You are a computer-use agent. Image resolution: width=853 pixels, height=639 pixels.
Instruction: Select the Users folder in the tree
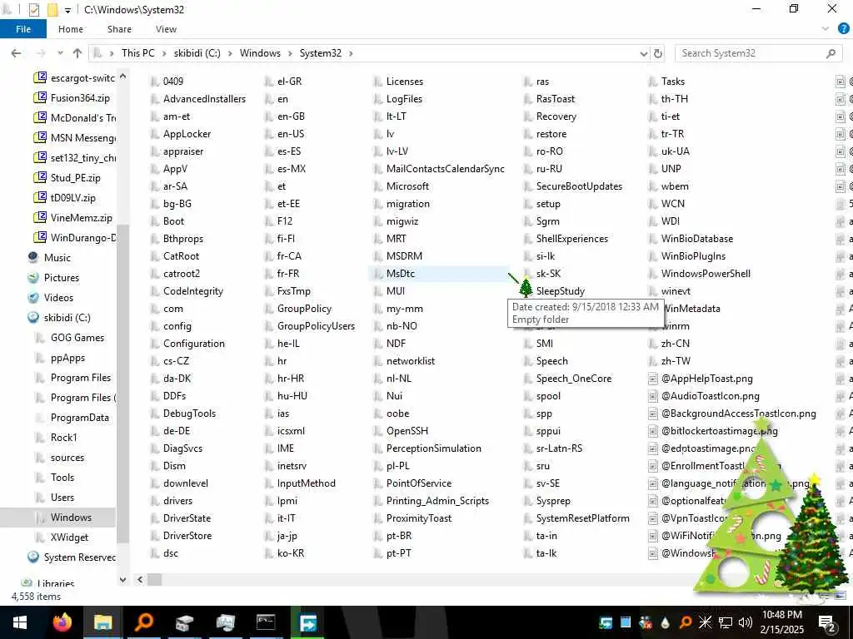(62, 498)
